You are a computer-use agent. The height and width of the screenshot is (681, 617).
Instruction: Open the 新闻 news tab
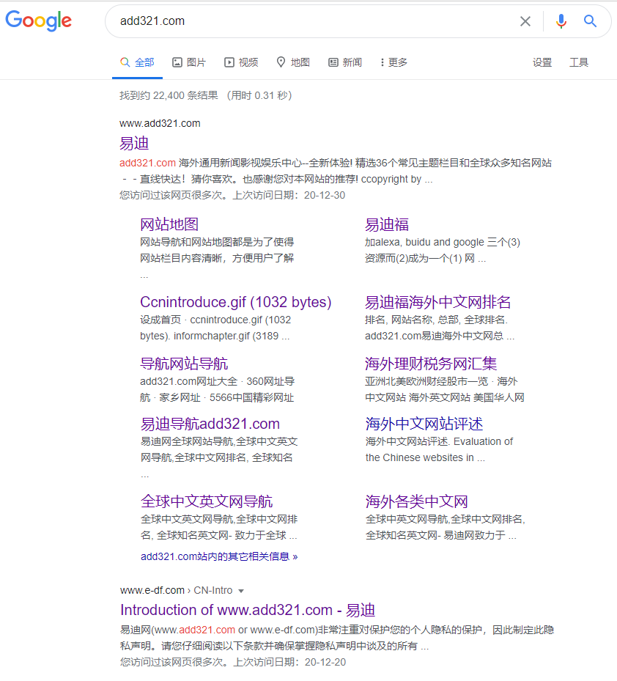click(x=345, y=62)
